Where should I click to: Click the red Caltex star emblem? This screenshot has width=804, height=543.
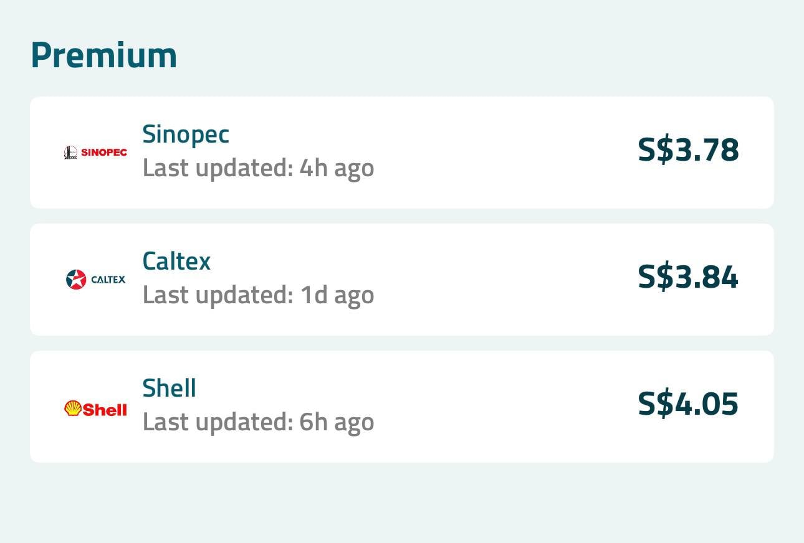(76, 279)
